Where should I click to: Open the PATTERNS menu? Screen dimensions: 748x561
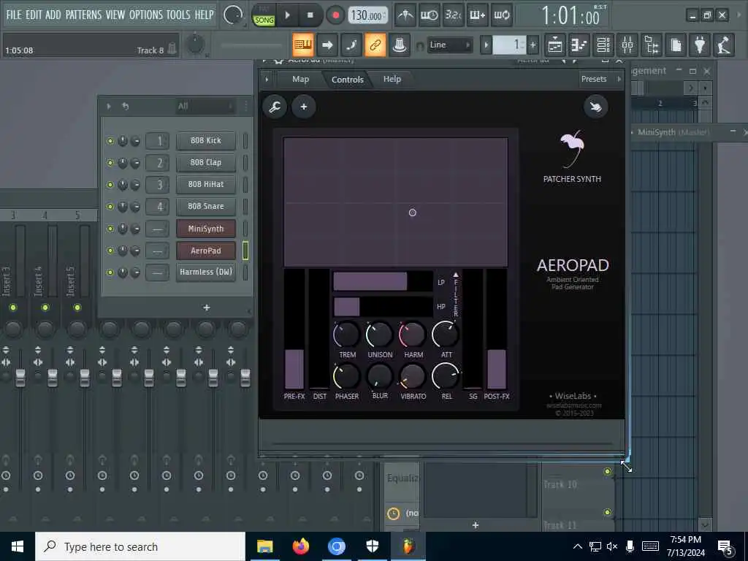83,15
